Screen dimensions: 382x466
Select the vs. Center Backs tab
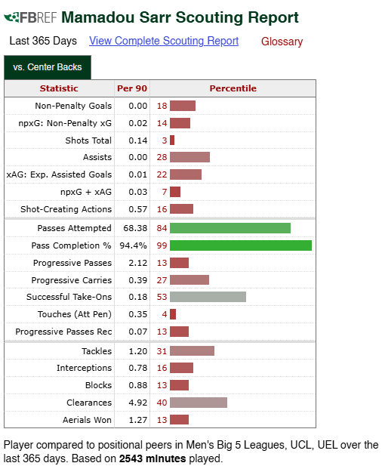click(x=48, y=67)
